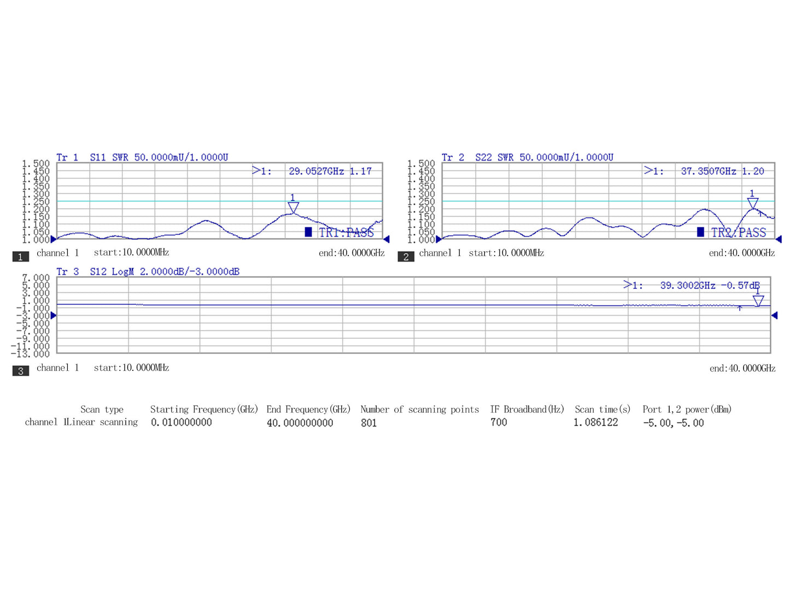Click the blue square beside TR2:PASS
The image size is (790, 592).
click(x=700, y=232)
